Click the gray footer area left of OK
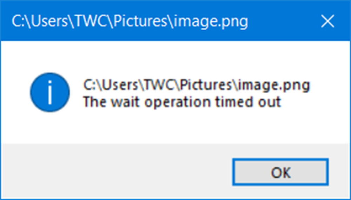The image size is (351, 200). [116, 172]
